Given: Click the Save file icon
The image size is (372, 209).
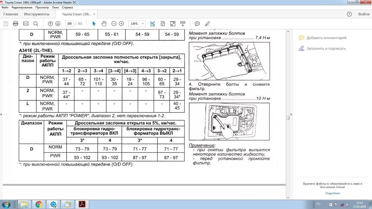Looking at the screenshot, I should coord(6,24).
